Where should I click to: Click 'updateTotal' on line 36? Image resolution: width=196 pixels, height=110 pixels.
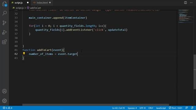click(117, 30)
